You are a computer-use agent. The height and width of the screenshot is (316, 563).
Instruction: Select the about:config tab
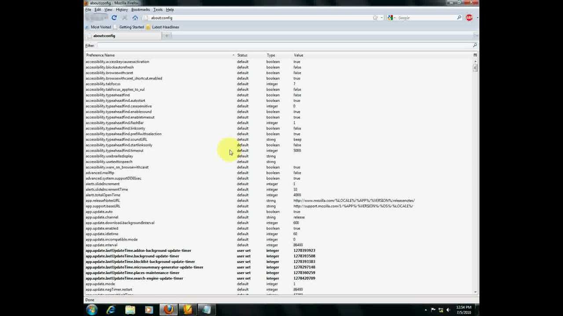click(x=123, y=36)
